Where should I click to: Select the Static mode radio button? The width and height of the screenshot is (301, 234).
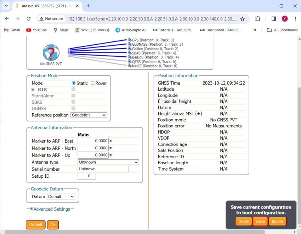pyautogui.click(x=74, y=83)
